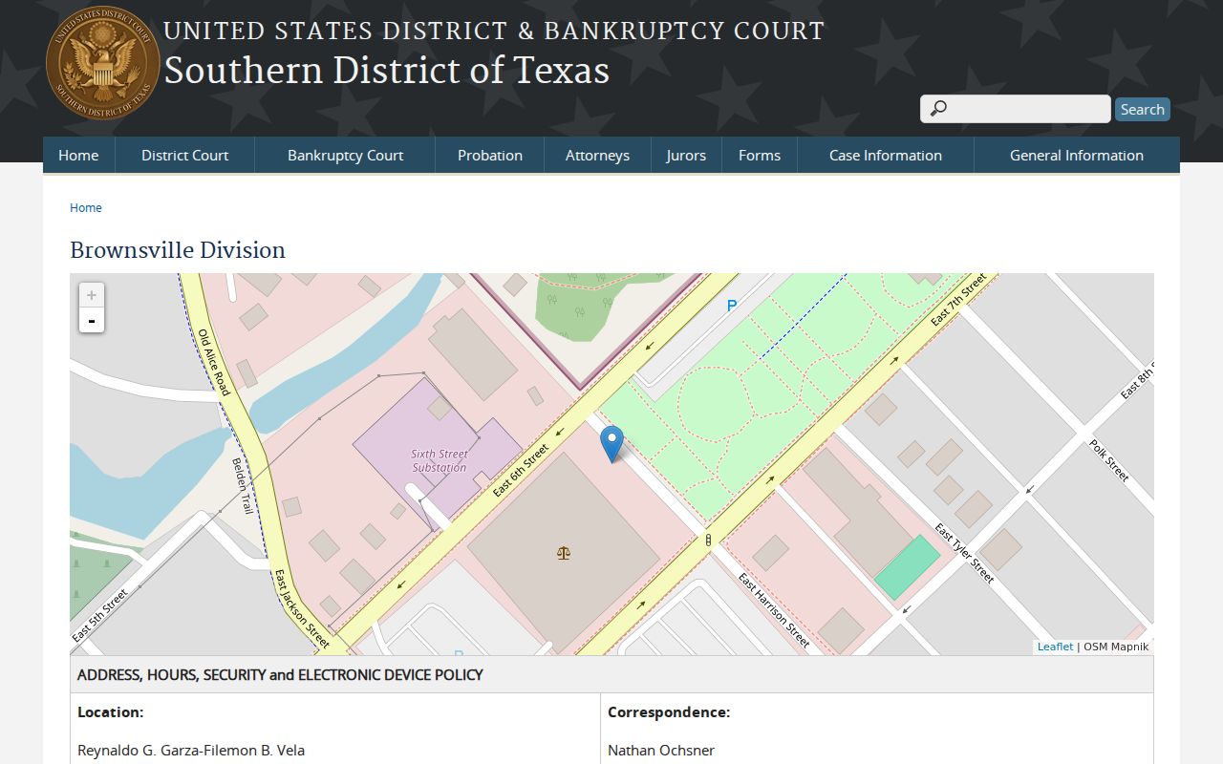Viewport: 1223px width, 764px height.
Task: Focus the site search text box
Action: point(1016,109)
